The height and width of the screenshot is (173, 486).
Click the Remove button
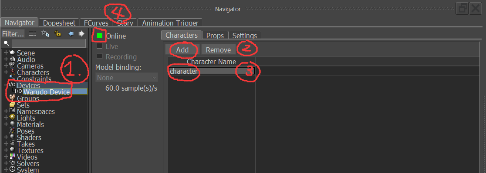[218, 50]
